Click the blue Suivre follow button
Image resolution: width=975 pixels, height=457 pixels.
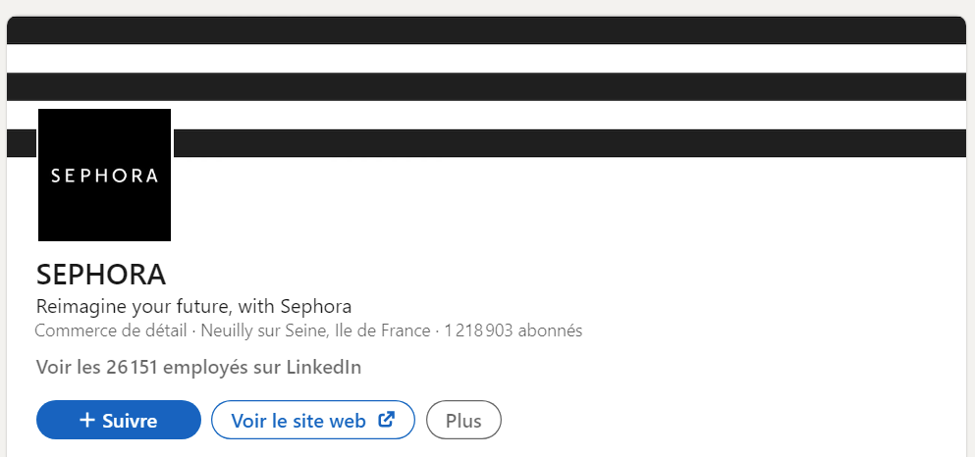coord(119,420)
